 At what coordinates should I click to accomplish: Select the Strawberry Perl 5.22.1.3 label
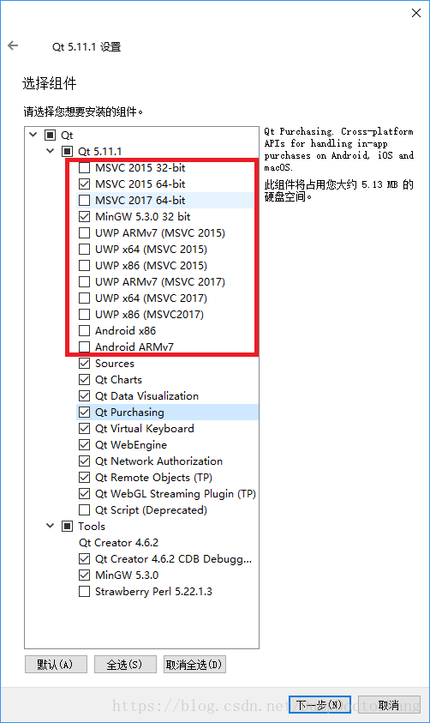[153, 592]
